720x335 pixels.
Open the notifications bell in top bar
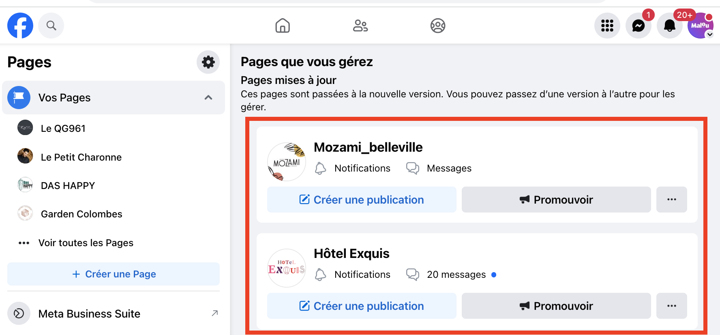tap(669, 26)
